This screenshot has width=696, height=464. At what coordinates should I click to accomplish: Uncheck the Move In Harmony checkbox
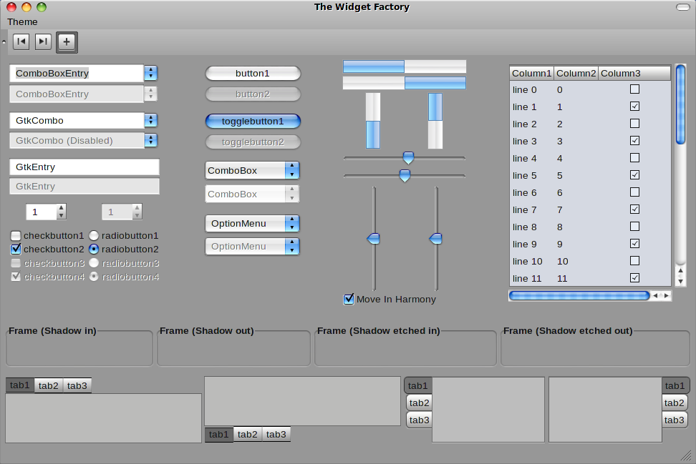[x=349, y=300]
